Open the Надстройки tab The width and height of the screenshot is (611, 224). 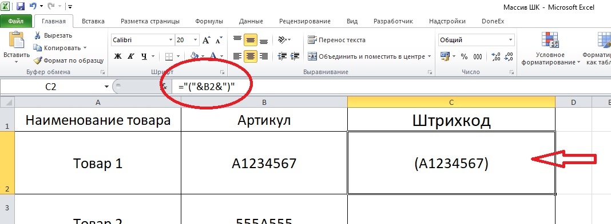coord(447,21)
